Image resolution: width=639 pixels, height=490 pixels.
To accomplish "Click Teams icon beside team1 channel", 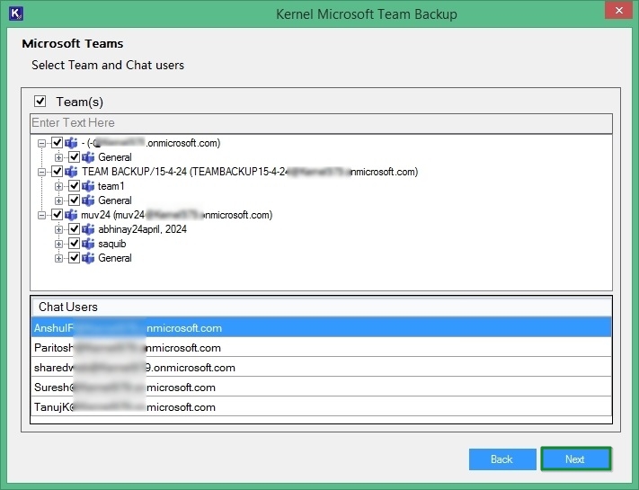I will click(x=88, y=186).
